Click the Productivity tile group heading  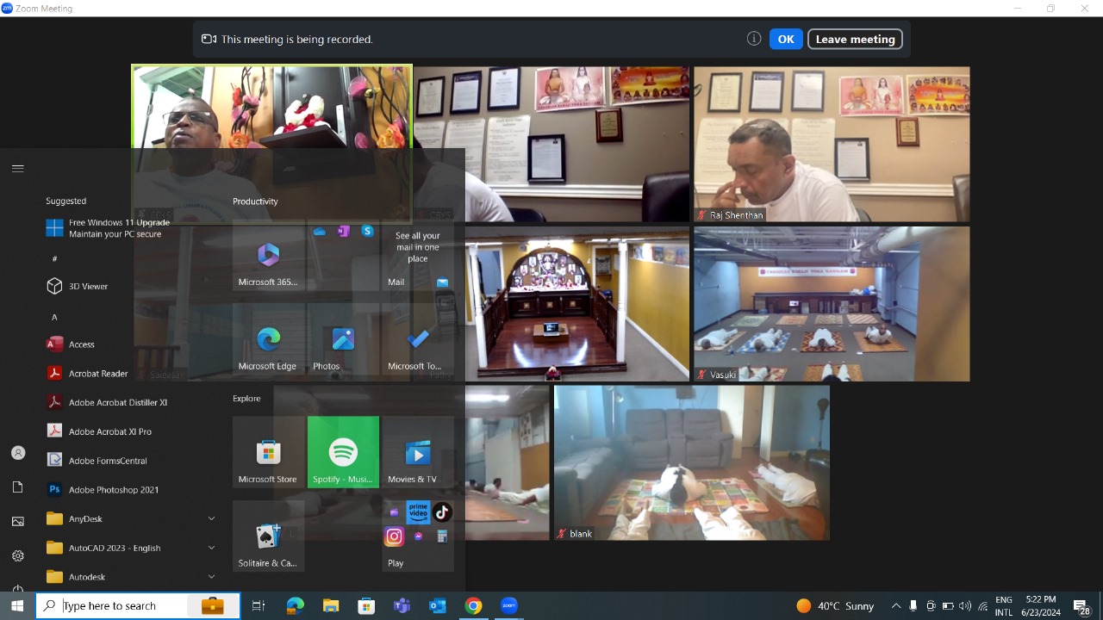[x=255, y=201]
